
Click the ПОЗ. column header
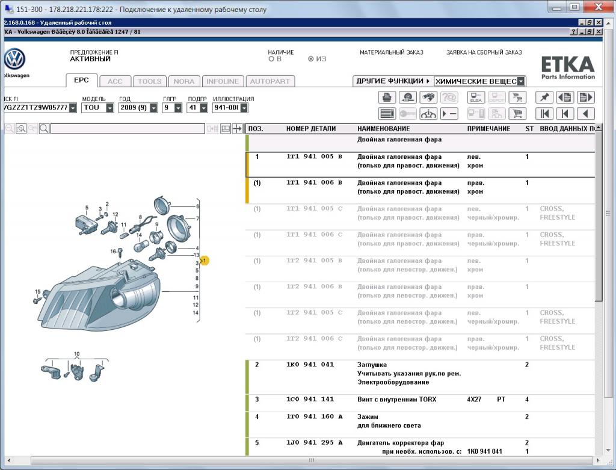[256, 129]
